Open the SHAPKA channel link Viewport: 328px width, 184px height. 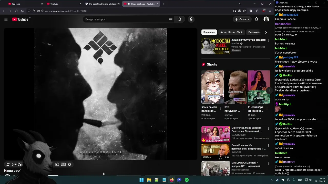click(235, 43)
